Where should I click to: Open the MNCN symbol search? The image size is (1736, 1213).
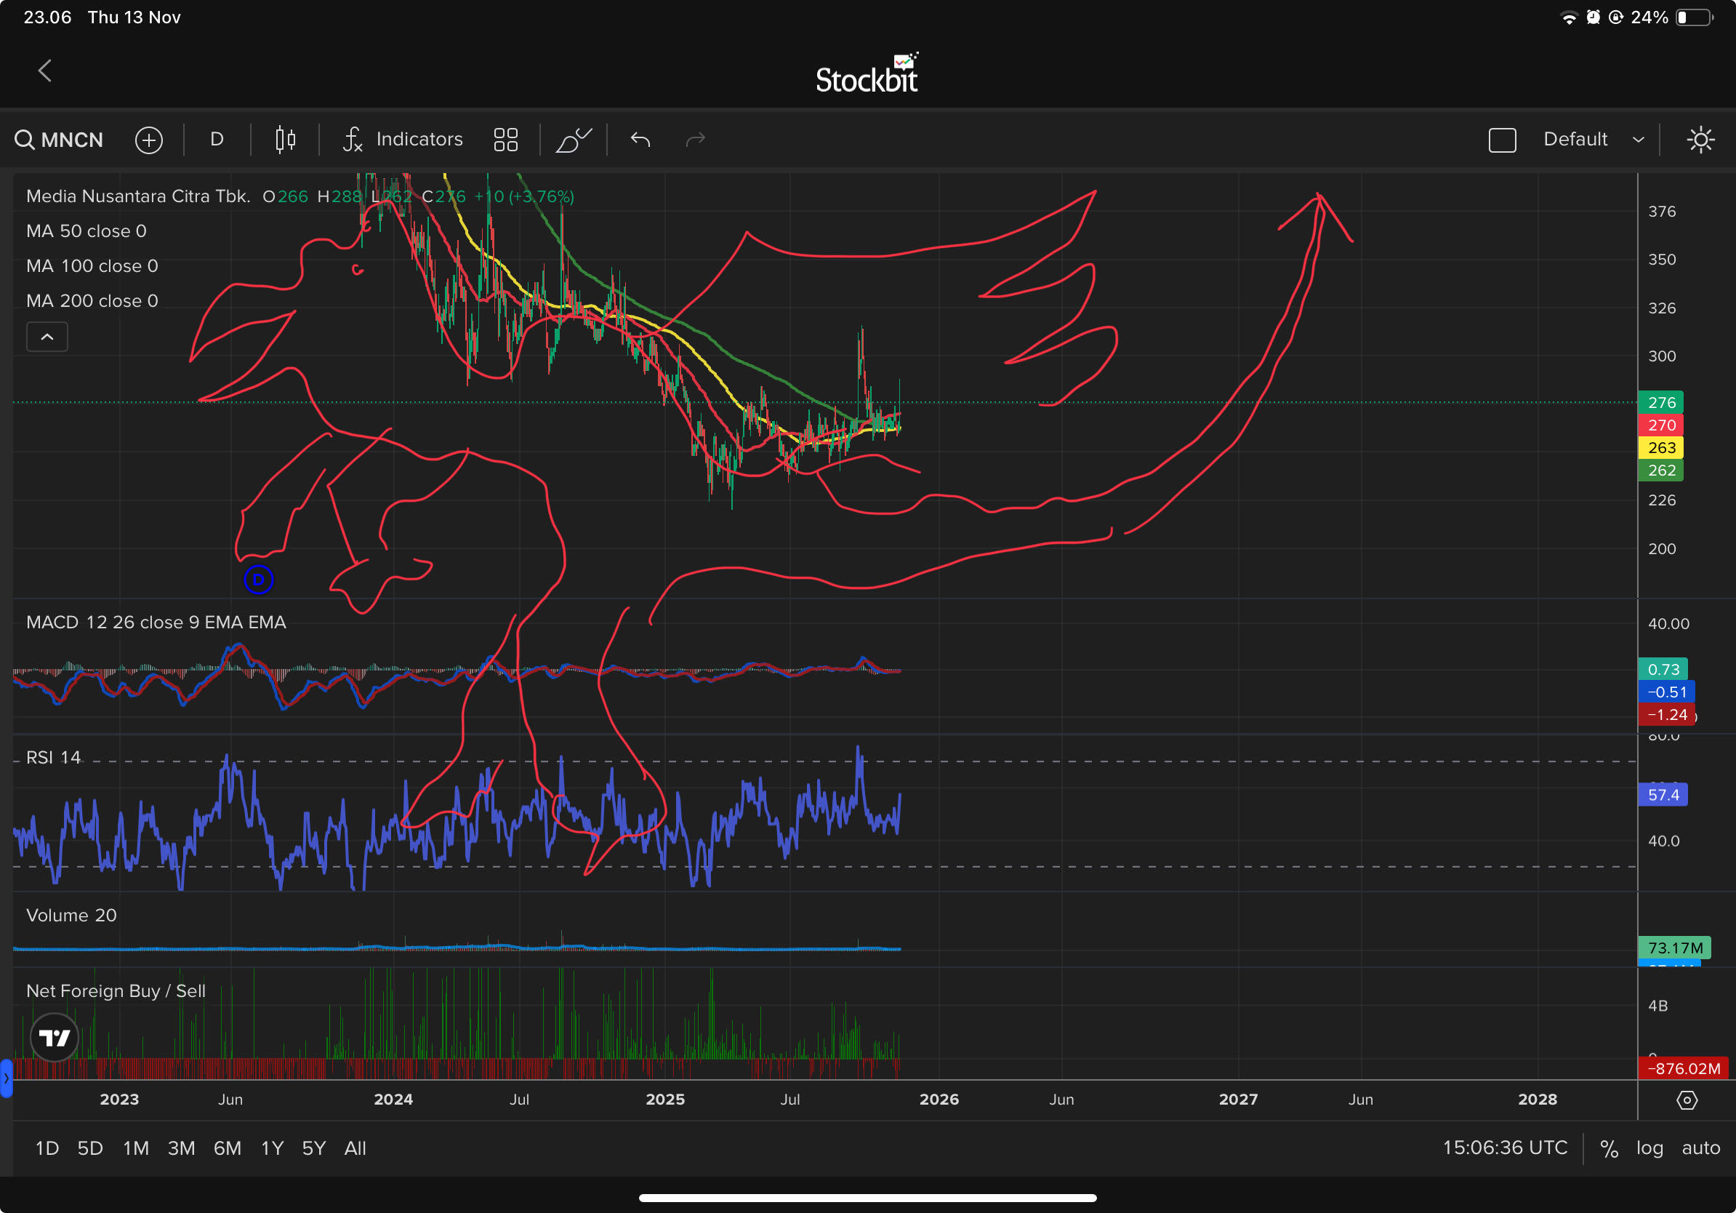59,140
